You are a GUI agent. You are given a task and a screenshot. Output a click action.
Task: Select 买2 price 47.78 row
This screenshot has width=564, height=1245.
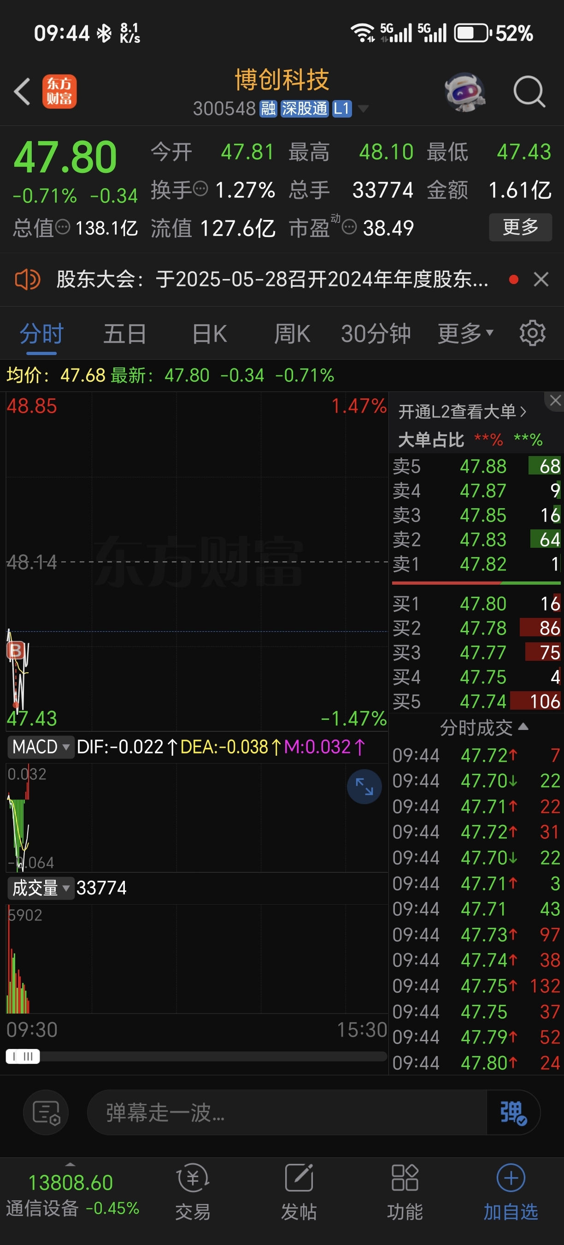click(x=476, y=628)
